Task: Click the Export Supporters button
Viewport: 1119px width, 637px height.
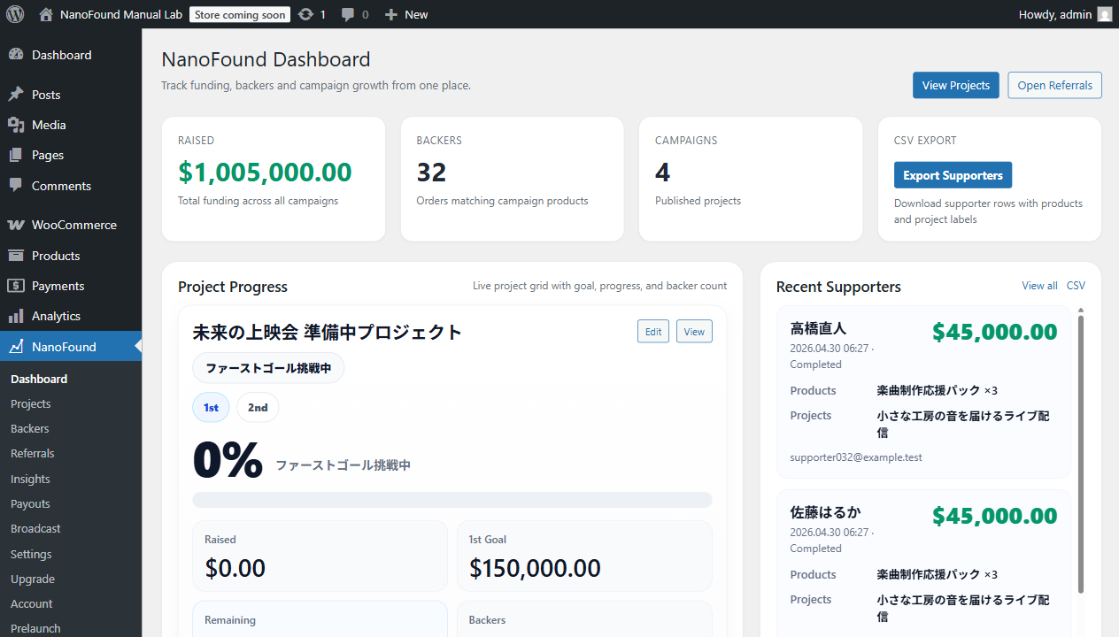Action: [x=953, y=175]
